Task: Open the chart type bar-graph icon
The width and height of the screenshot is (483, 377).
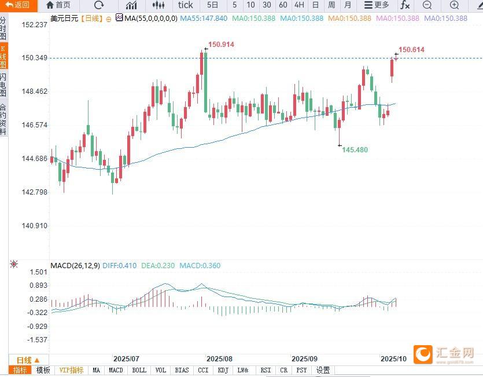Action: click(131, 5)
